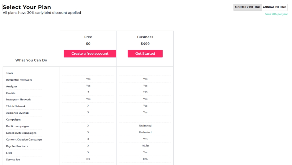Viewport: 292px width, 165px height.
Task: Click the Pay Per Products label
Action: (17, 146)
